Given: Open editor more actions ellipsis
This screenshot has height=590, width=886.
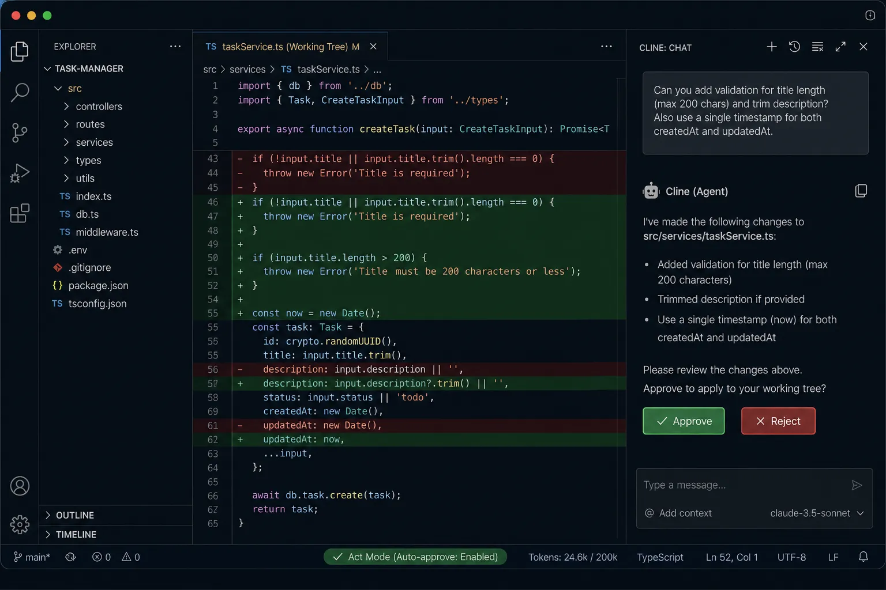Looking at the screenshot, I should [606, 47].
